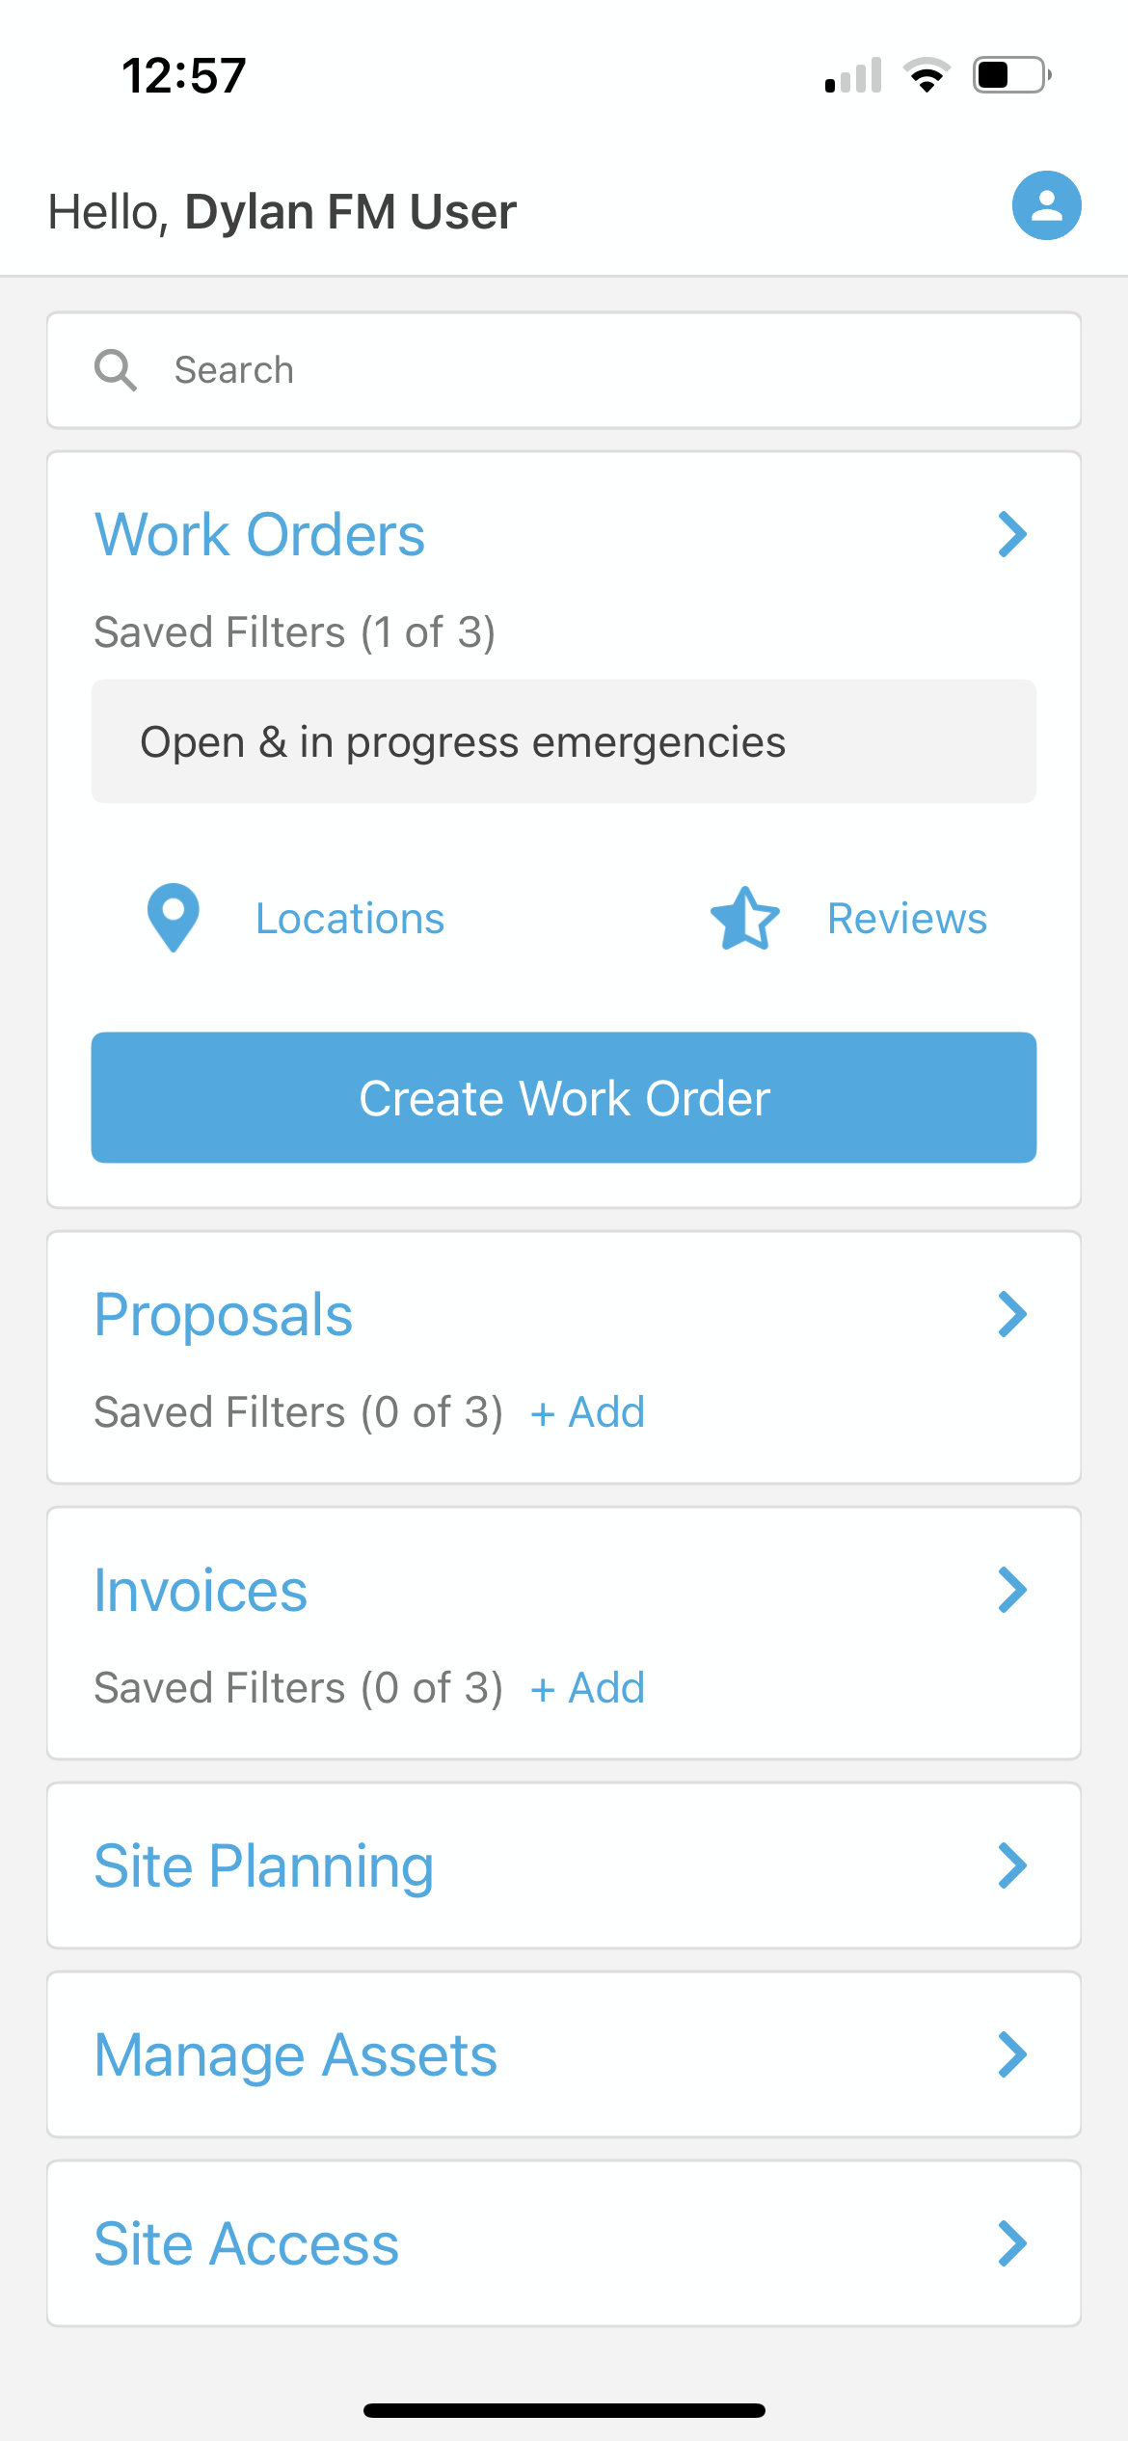The image size is (1128, 2441).
Task: Open the Manage Assets section title
Action: pyautogui.click(x=296, y=2054)
